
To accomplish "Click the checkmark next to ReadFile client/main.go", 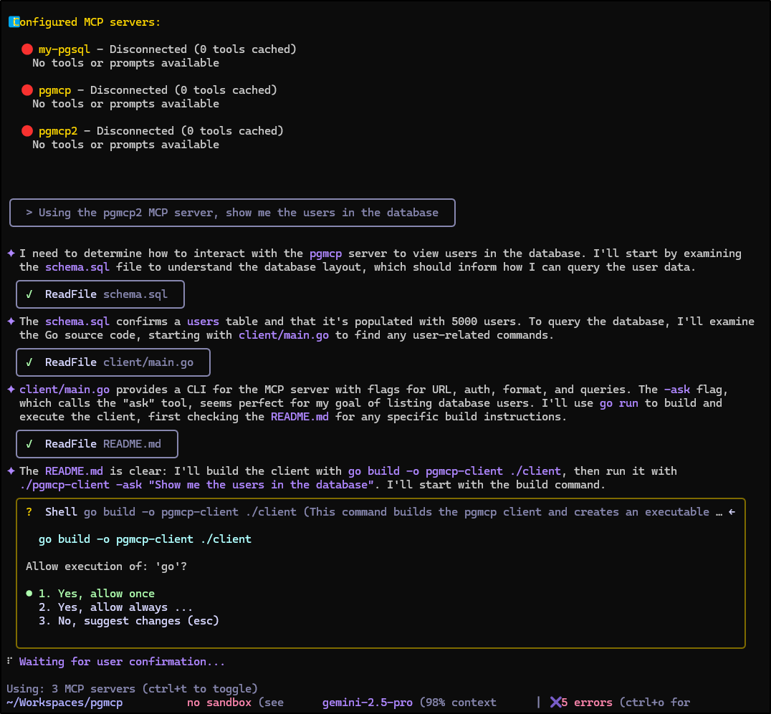I will coord(29,362).
